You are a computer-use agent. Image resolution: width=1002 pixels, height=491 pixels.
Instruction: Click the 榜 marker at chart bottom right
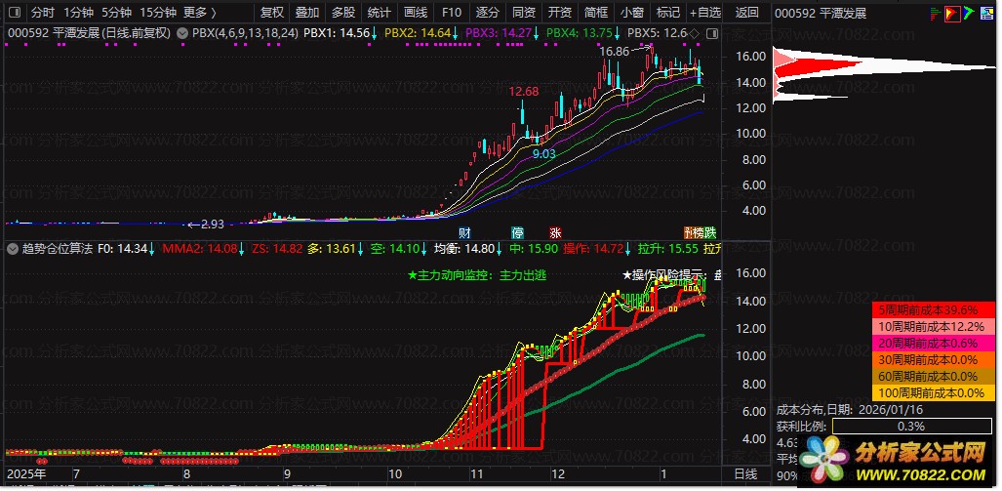[699, 232]
